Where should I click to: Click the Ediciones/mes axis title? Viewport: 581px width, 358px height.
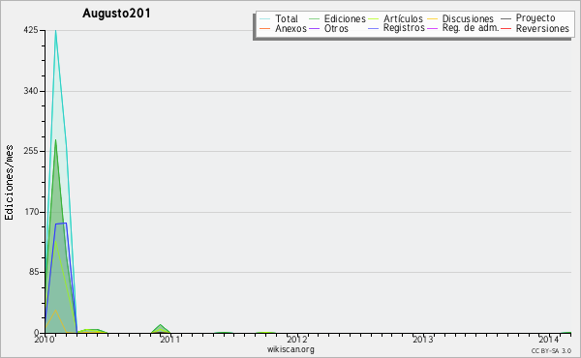(9, 183)
